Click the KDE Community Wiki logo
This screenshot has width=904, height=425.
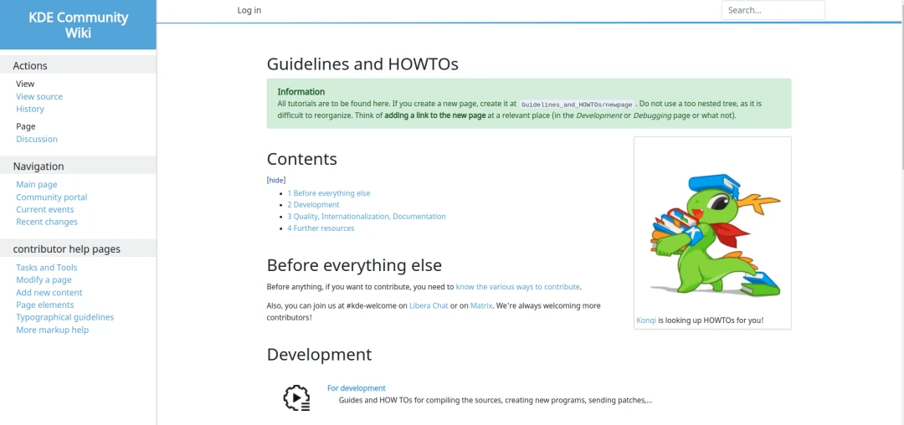click(79, 25)
